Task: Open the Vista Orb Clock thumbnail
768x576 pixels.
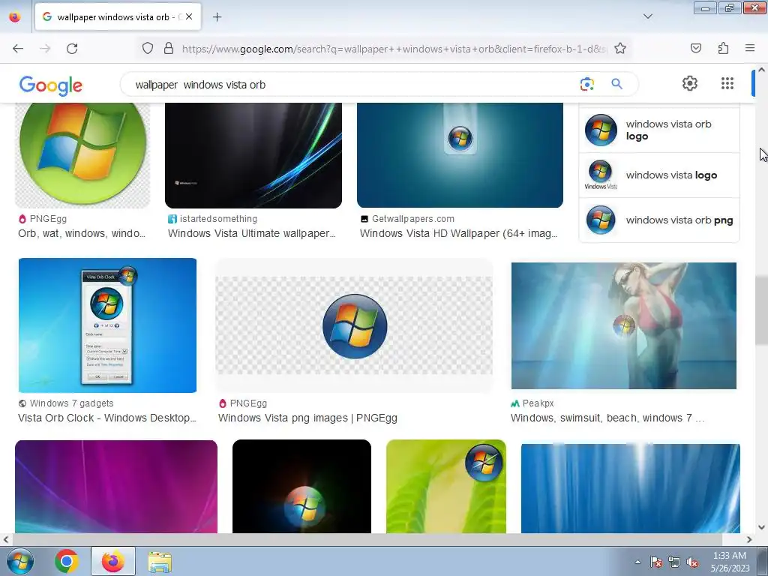Action: pos(107,325)
